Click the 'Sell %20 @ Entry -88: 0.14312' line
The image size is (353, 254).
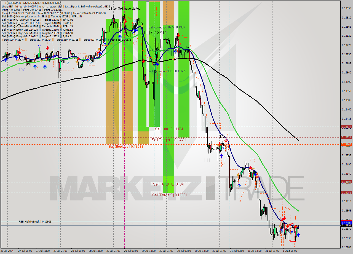point(37,36)
